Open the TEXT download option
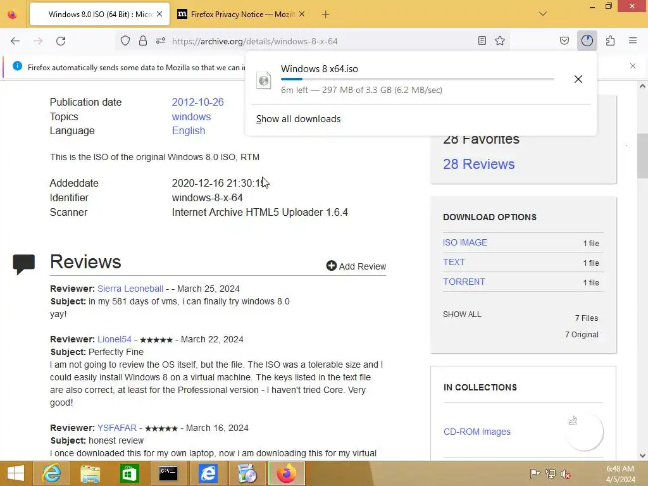 click(x=454, y=262)
